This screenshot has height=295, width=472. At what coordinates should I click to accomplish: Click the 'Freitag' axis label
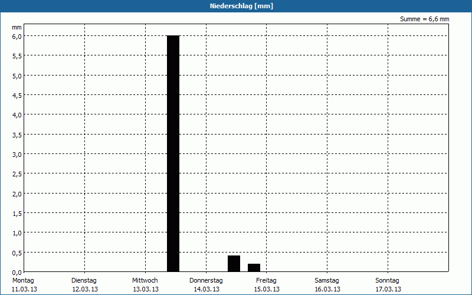pyautogui.click(x=267, y=281)
